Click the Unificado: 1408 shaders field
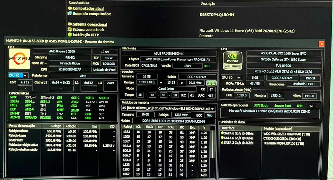This screenshot has height=180, width=333. pyautogui.click(x=303, y=84)
